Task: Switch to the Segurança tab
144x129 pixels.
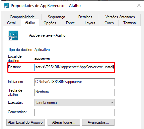Action: pyautogui.click(x=57, y=17)
